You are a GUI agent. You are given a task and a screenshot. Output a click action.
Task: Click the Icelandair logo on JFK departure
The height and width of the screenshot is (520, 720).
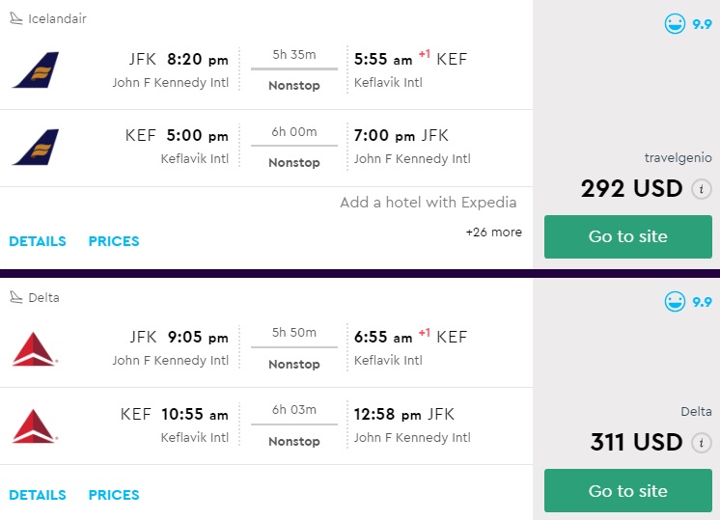(x=36, y=70)
